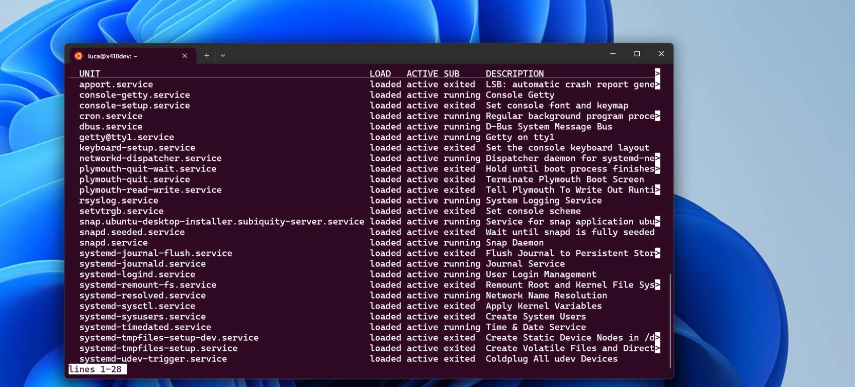Viewport: 855px width, 387px height.
Task: Click getty@tty1.service unit name
Action: 126,137
